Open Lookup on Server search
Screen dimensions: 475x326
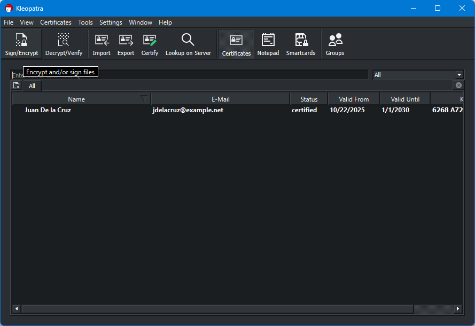click(188, 44)
